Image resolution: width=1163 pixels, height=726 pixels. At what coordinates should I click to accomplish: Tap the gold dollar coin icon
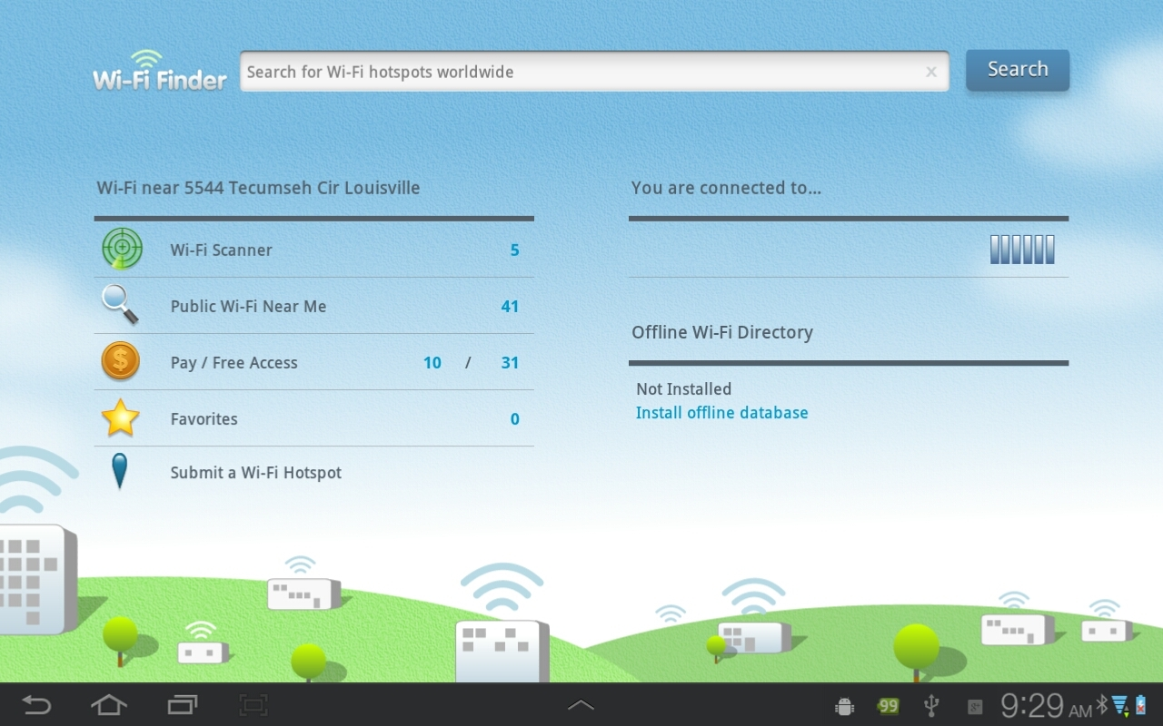tap(121, 361)
